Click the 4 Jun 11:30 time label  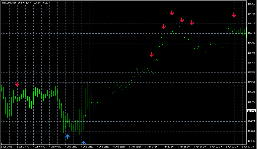point(71,147)
